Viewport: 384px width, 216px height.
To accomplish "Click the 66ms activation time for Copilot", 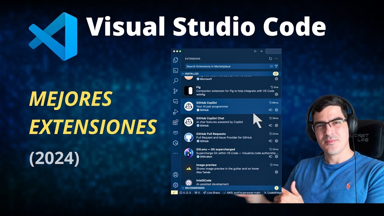I will click(x=274, y=103).
